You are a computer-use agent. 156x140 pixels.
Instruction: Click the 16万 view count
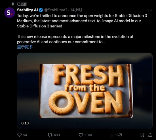pos(119,135)
